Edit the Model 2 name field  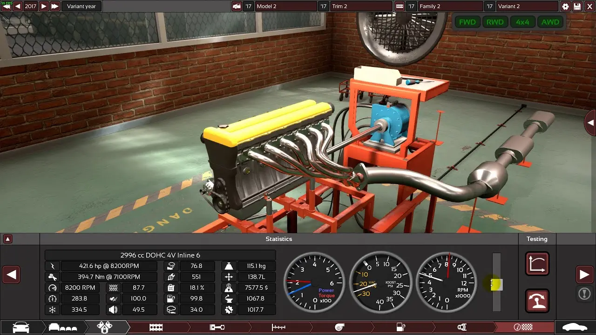point(286,6)
